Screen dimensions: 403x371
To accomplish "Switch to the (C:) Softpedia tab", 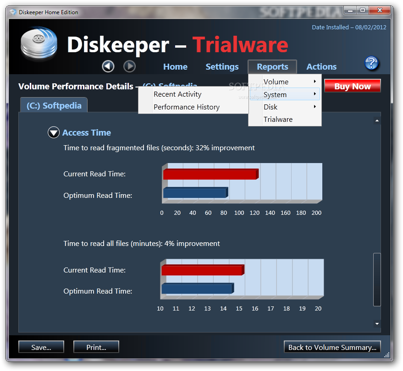I will point(54,105).
